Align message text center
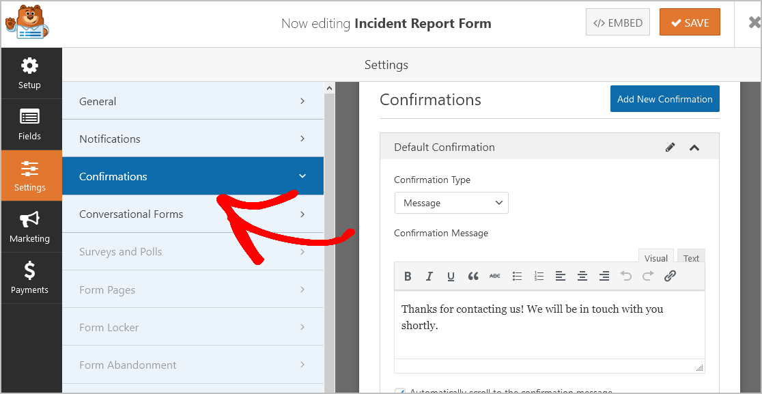762x394 pixels. (582, 277)
